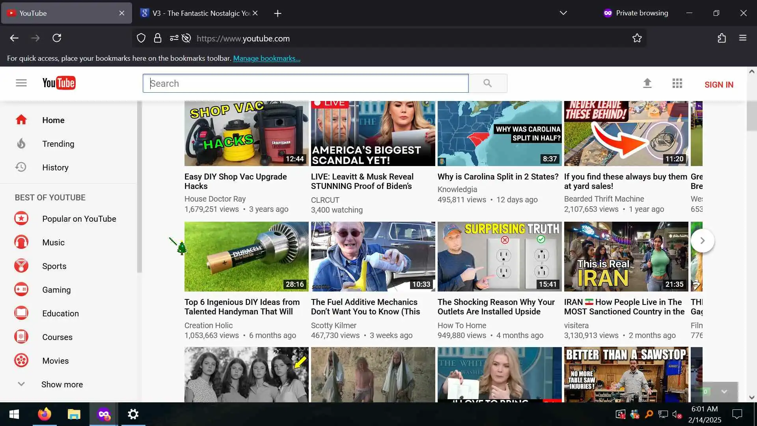Bookmark this page with star icon
This screenshot has width=757, height=426.
[637, 38]
